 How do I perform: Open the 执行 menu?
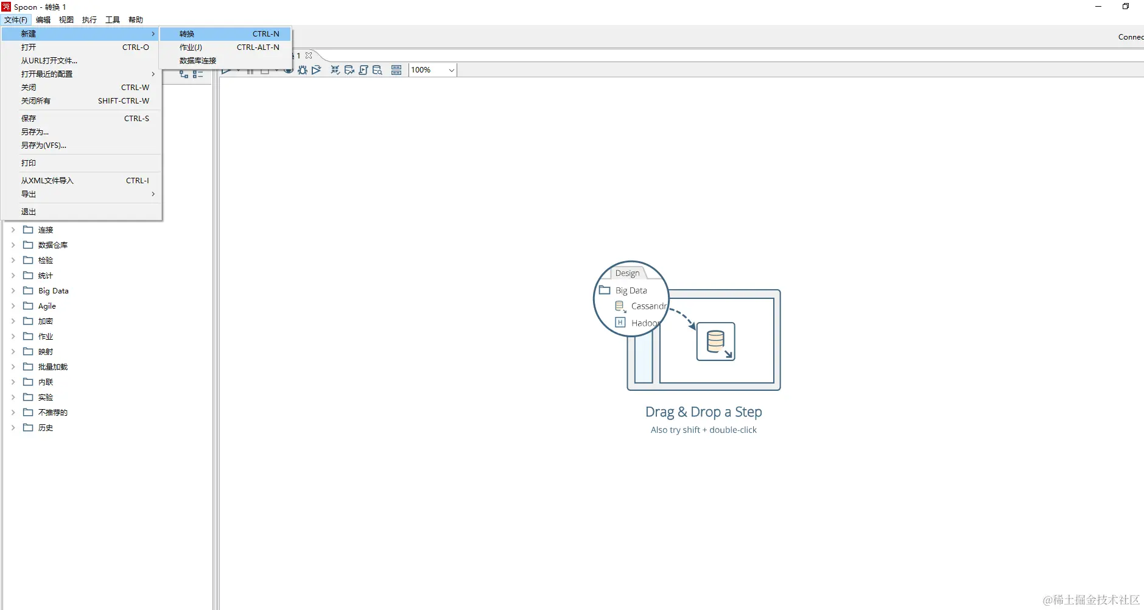click(89, 20)
